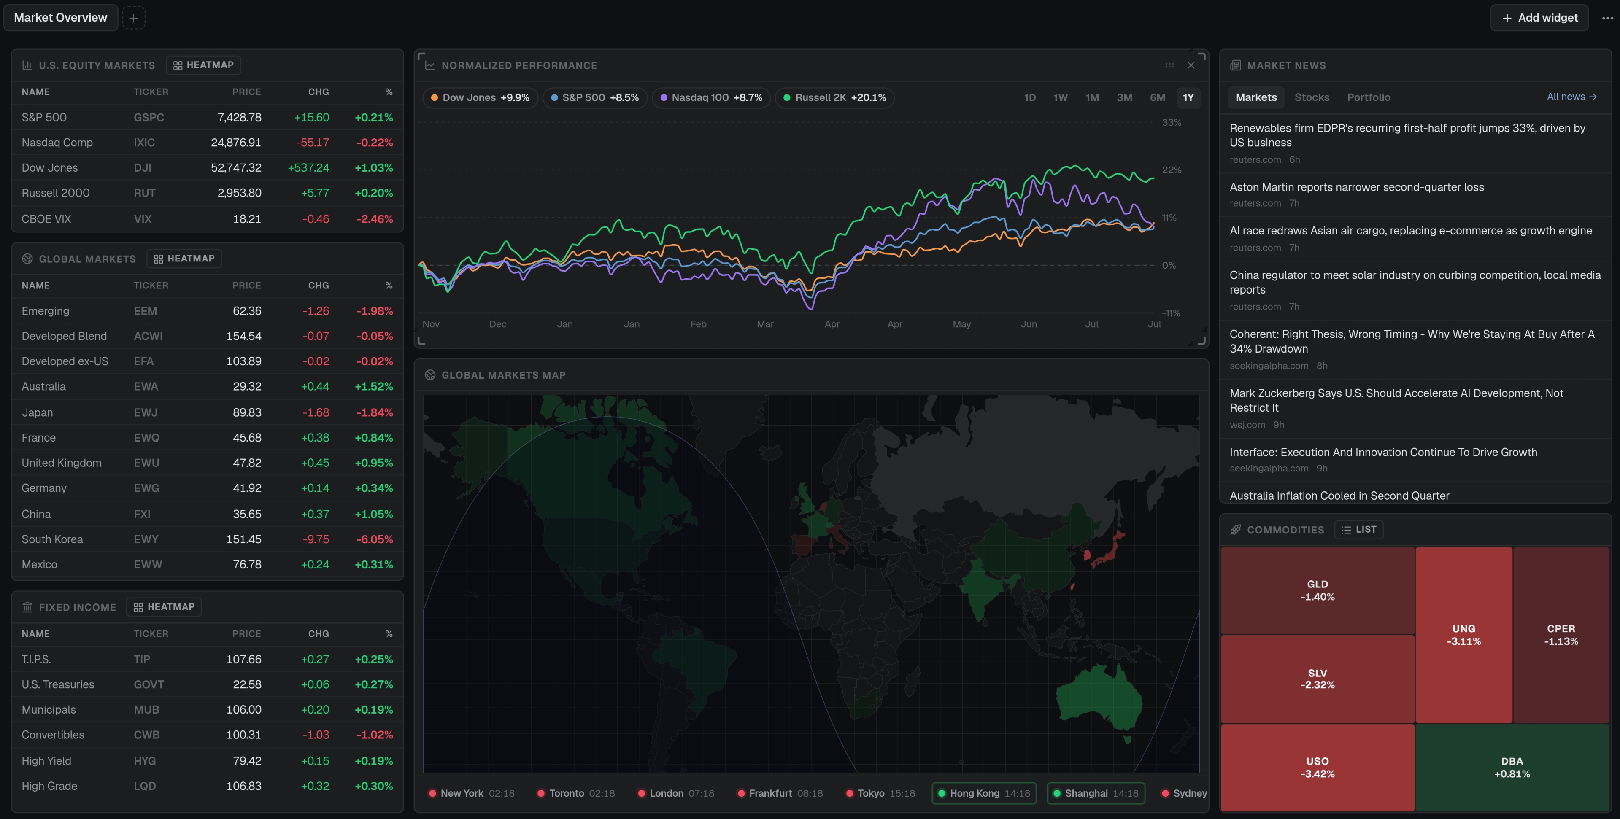The image size is (1620, 819).
Task: Select the SLV commodities heatmap tile
Action: [1318, 679]
